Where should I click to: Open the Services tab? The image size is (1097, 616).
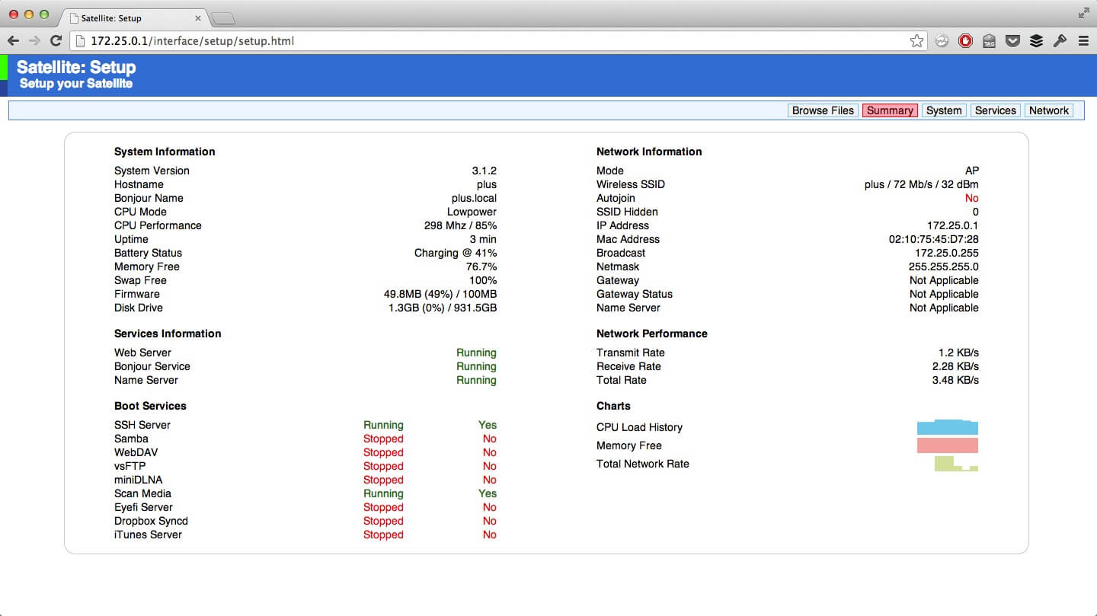(x=995, y=110)
